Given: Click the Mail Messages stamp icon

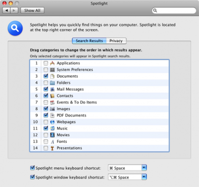Looking at the screenshot, I should coord(52,89).
